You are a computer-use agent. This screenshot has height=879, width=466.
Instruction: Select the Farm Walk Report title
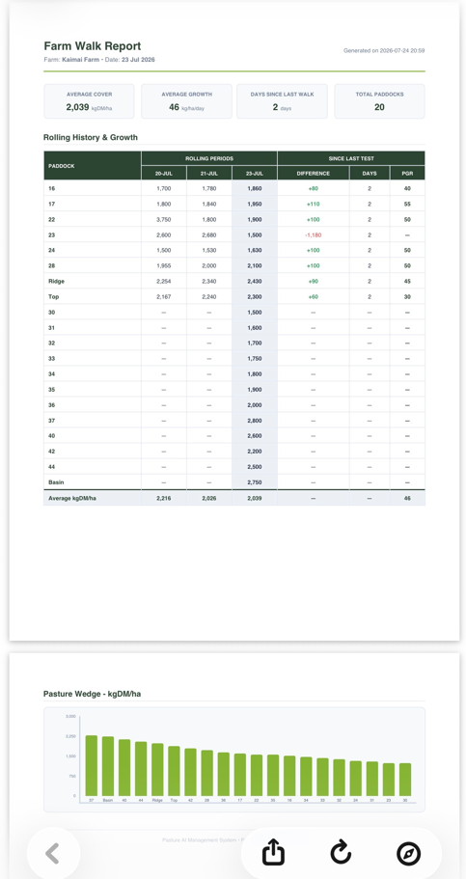click(93, 46)
